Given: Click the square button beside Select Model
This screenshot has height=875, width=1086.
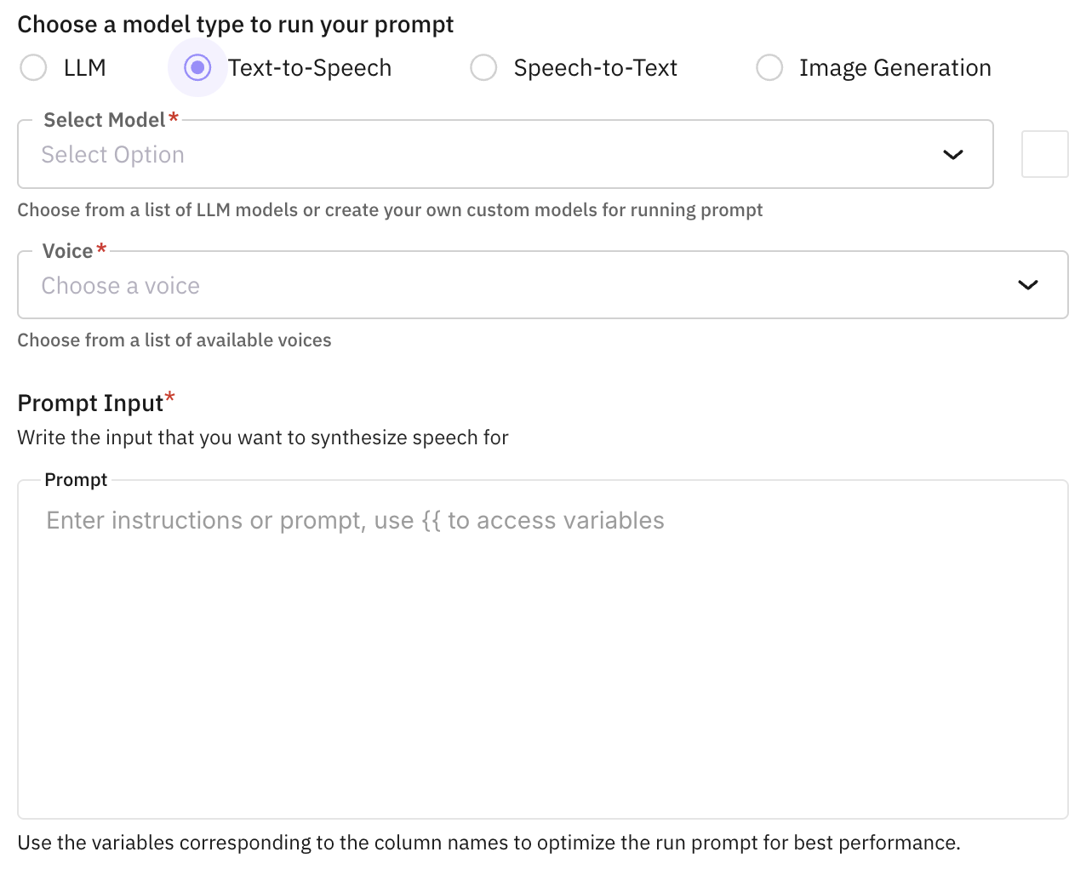Looking at the screenshot, I should tap(1045, 153).
